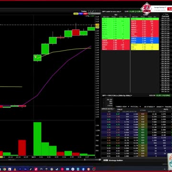Image resolution: width=172 pixels, height=172 pixels.
Task: Open the TRADING dropdown at chain's right
Action: pos(168,107)
